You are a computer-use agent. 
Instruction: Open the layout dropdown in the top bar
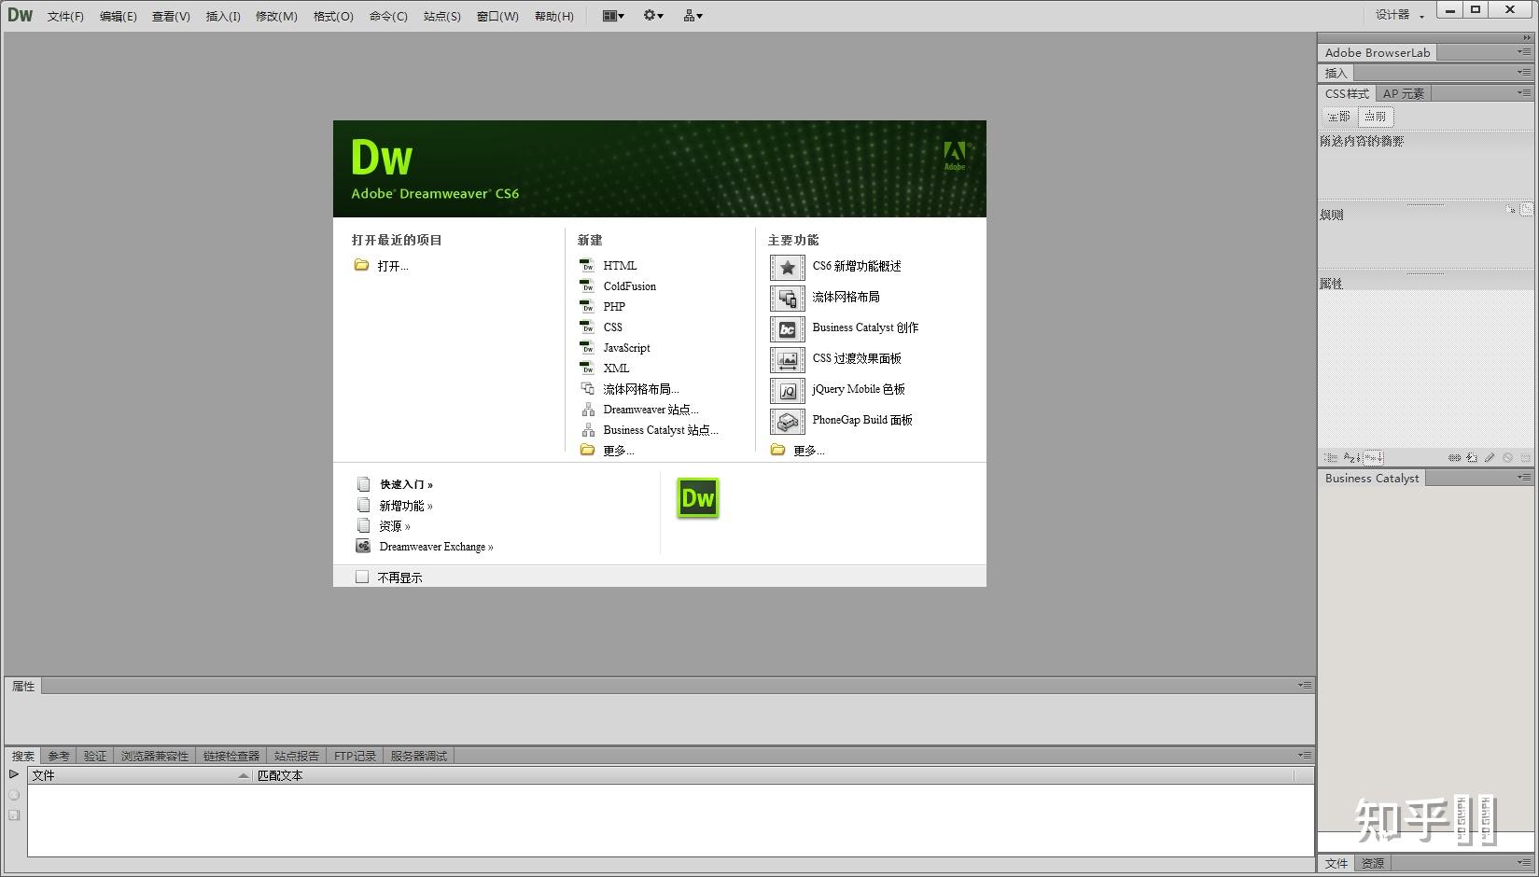click(613, 16)
